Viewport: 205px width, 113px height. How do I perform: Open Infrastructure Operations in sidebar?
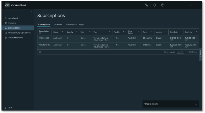click(x=18, y=33)
